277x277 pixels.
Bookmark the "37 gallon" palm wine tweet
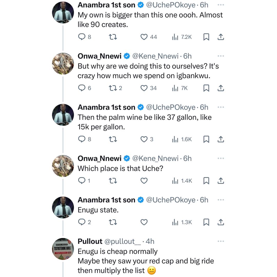(x=206, y=139)
